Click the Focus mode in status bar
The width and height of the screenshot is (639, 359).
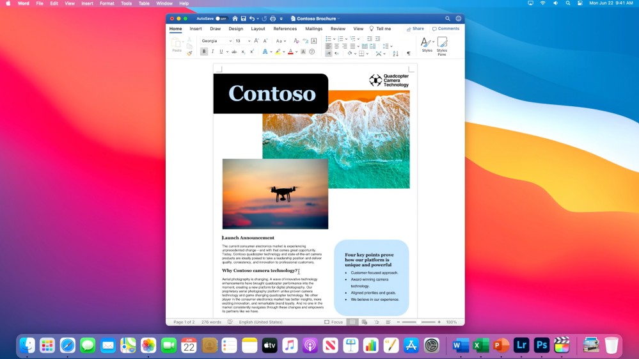tap(333, 322)
